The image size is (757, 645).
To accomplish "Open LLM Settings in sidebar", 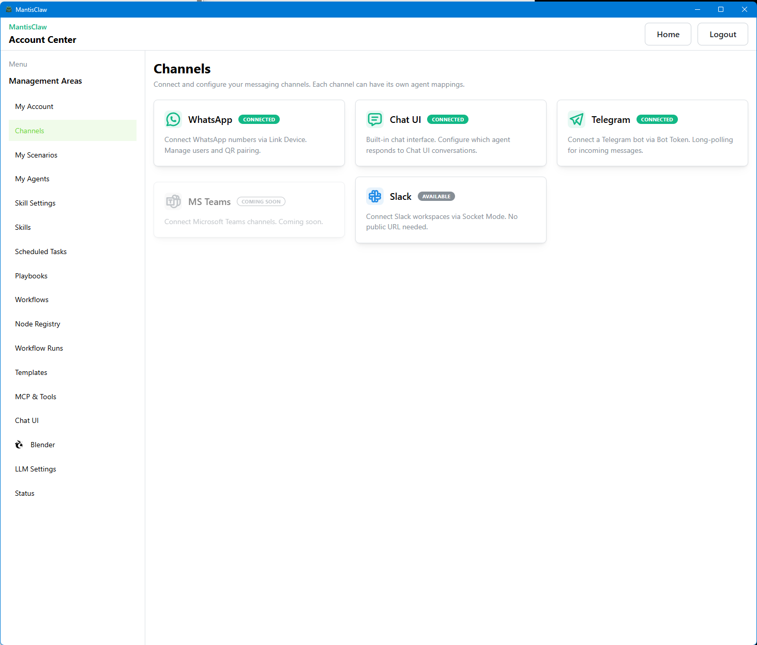I will point(72,469).
